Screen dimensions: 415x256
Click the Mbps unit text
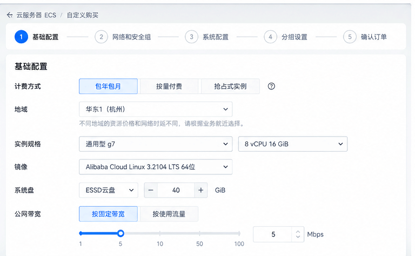coord(315,234)
